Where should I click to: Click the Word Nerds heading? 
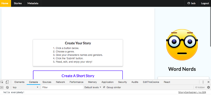pos(182,69)
